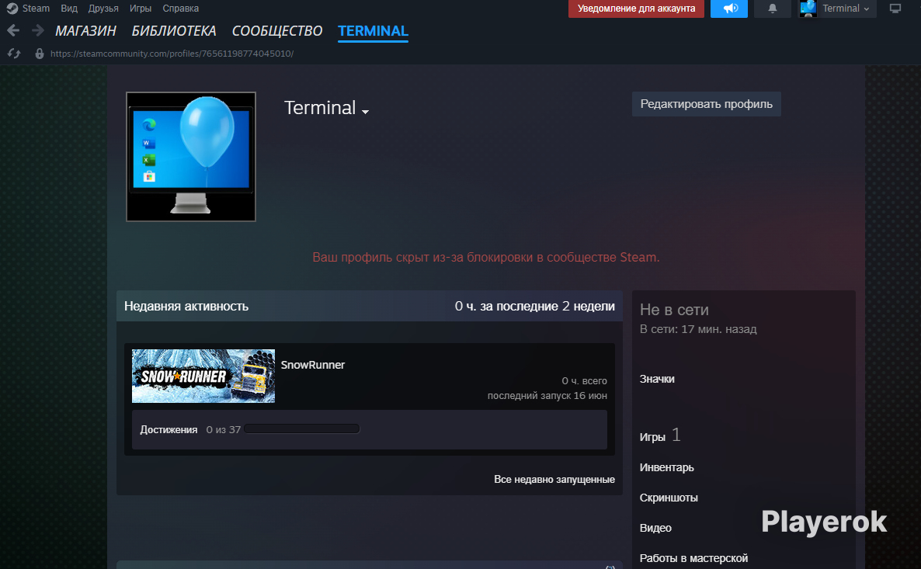
Task: Open the SnowRunner game title link
Action: 312,365
